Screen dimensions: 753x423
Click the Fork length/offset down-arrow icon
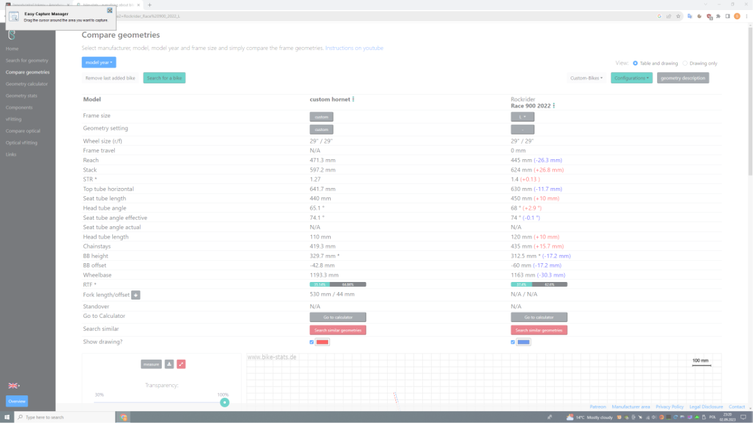coord(136,295)
